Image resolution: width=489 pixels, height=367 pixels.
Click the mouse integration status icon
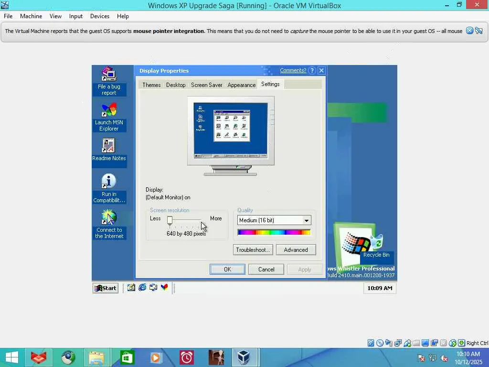point(453,343)
